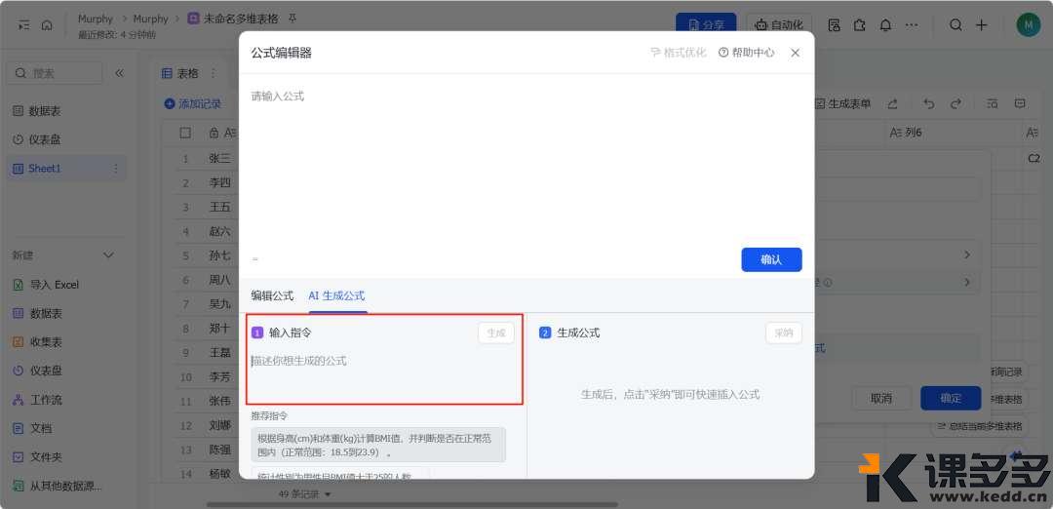Open the 表格 view tab

click(x=180, y=73)
